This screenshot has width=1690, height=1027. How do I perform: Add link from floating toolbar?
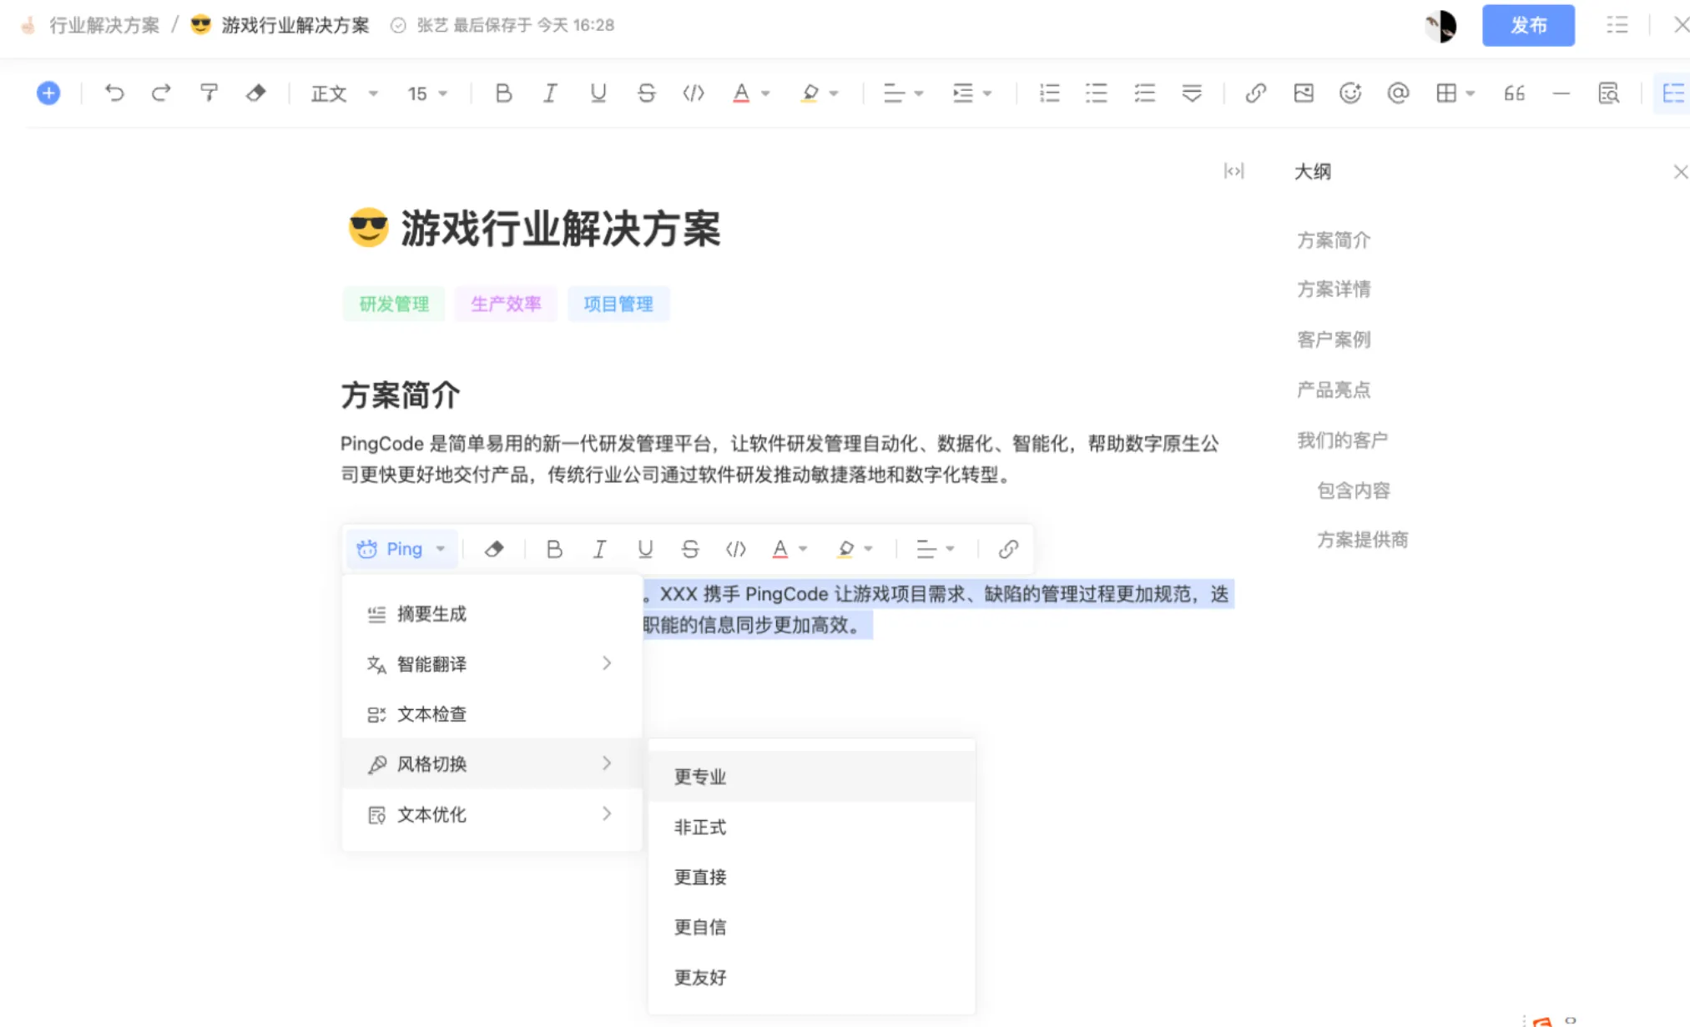1008,549
